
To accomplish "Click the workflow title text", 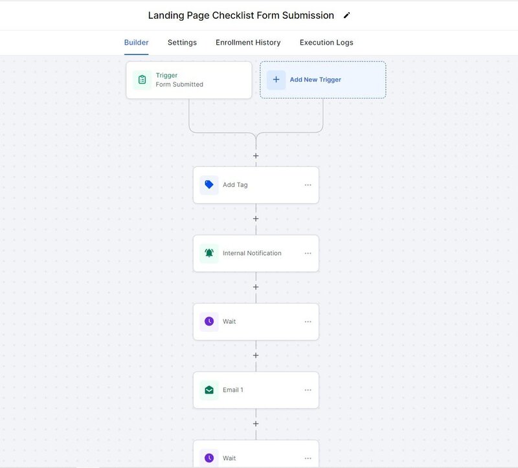I will (x=241, y=16).
